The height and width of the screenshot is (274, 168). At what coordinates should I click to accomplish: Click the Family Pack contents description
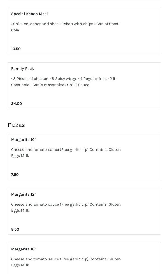[64, 81]
